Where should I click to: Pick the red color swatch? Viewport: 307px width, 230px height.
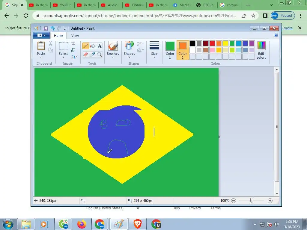[212, 43]
